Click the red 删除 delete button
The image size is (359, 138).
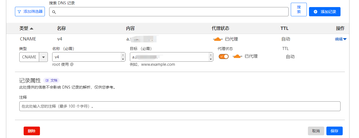pyautogui.click(x=32, y=131)
